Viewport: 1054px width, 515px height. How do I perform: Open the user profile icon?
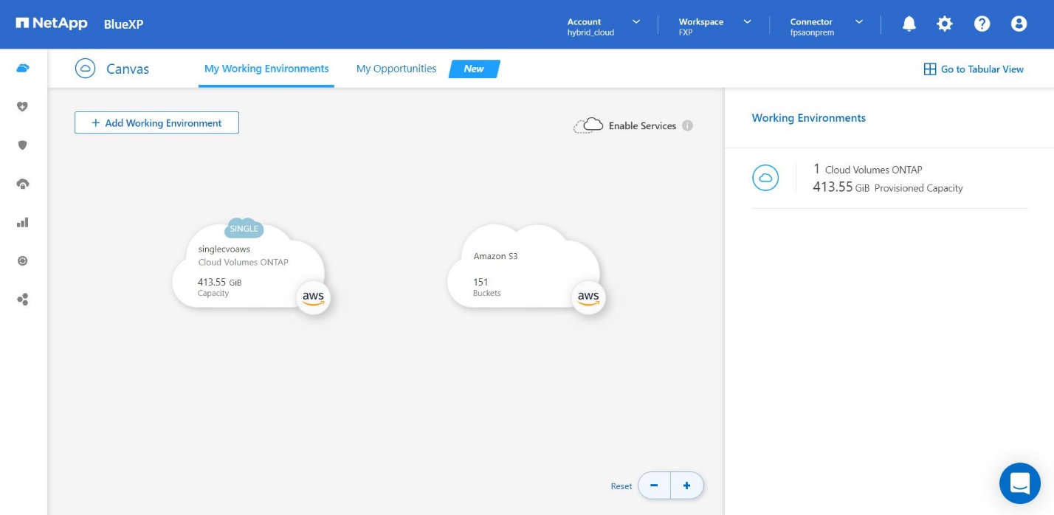1019,24
